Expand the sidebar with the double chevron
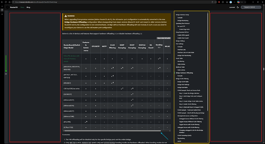 coord(6,74)
